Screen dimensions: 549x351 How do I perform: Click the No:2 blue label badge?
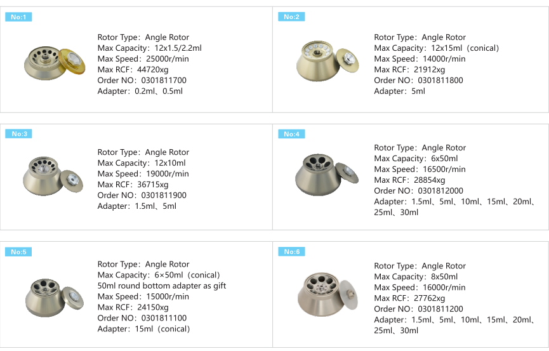[x=291, y=17]
